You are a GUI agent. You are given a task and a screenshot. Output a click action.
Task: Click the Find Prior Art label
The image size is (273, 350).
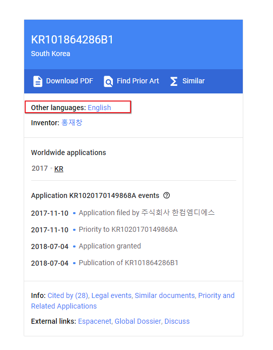coord(138,81)
